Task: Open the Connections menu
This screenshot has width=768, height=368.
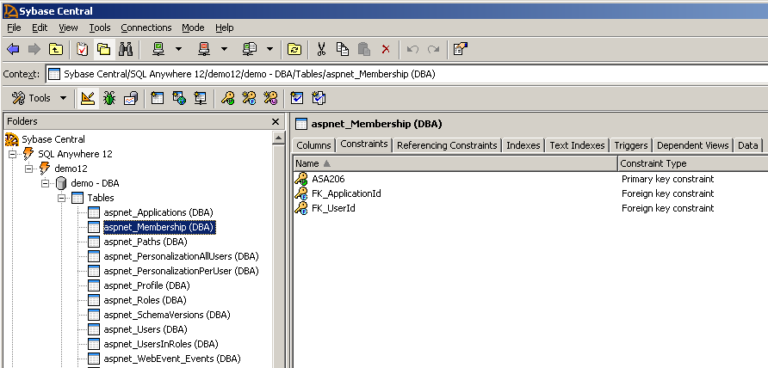Action: click(x=146, y=28)
